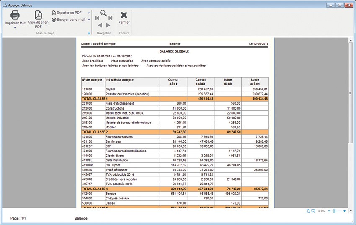The width and height of the screenshot is (356, 225).
Task: Decrease zoom with the minus button
Action: click(329, 211)
